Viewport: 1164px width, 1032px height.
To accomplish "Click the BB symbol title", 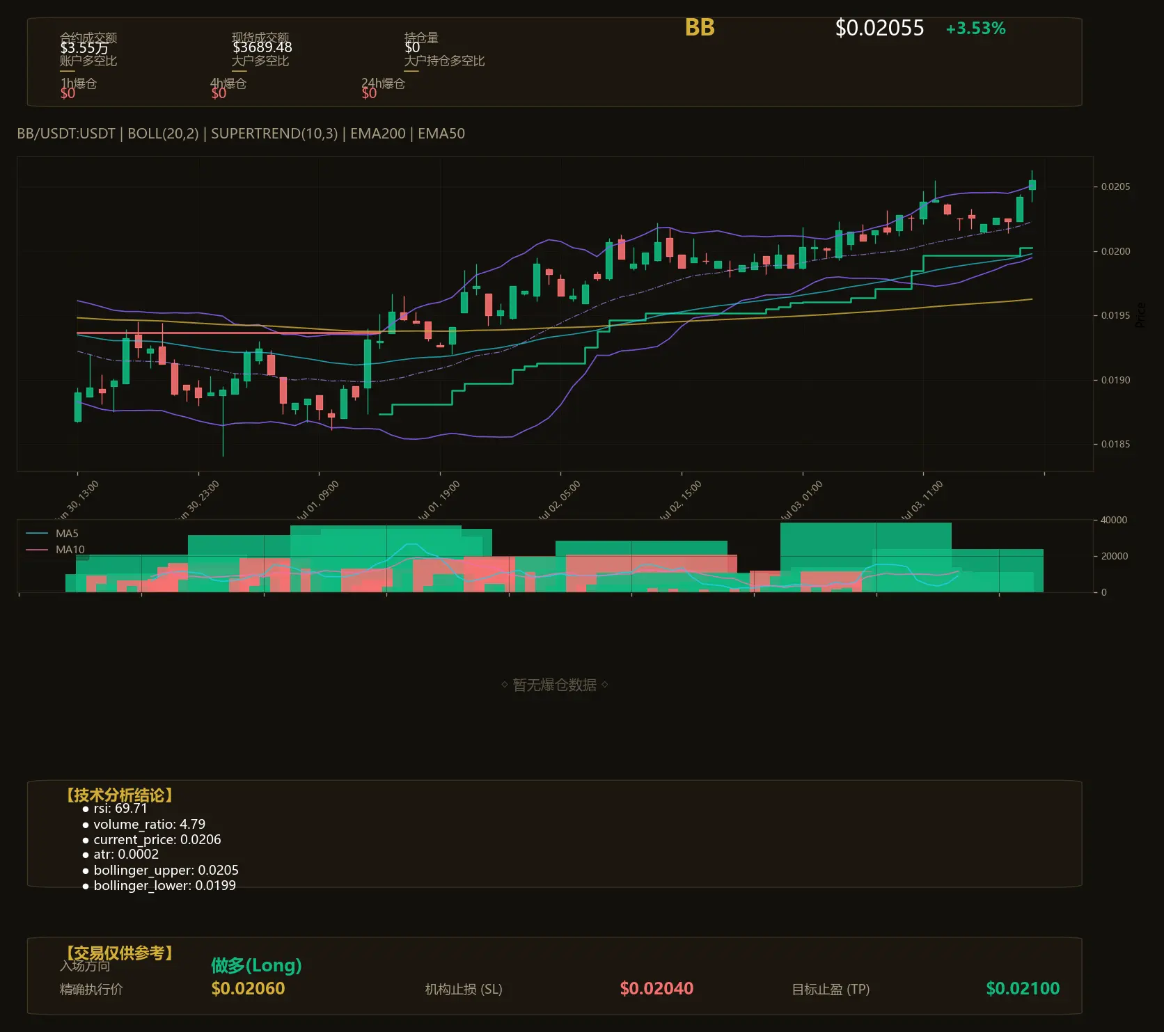I will tap(700, 27).
